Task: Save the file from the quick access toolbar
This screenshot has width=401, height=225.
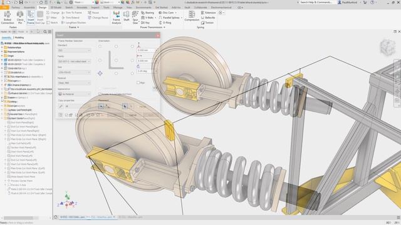Action: coord(21,2)
